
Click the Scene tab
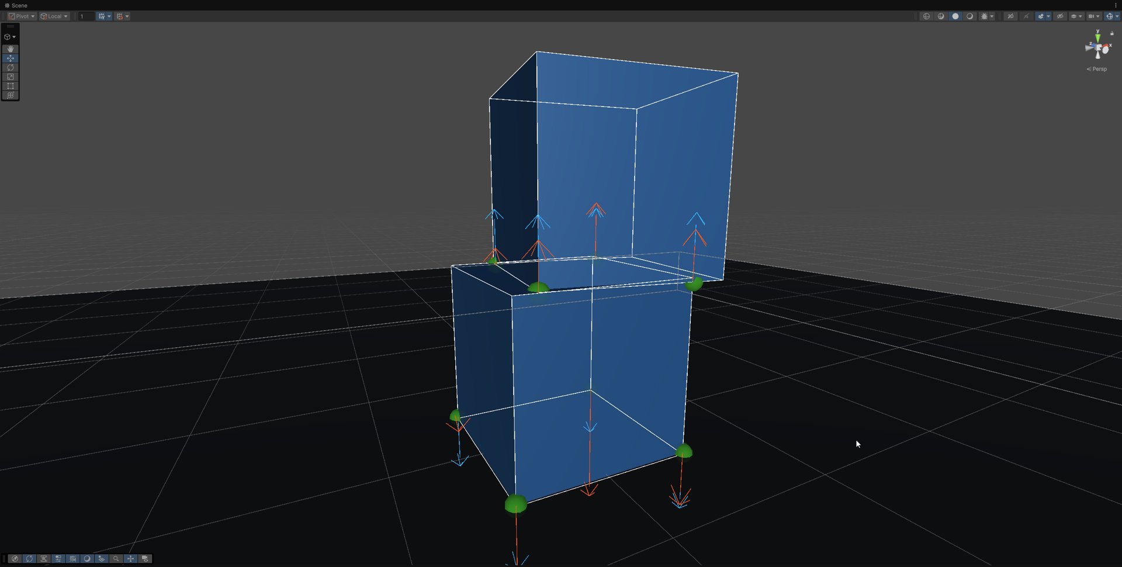(16, 5)
